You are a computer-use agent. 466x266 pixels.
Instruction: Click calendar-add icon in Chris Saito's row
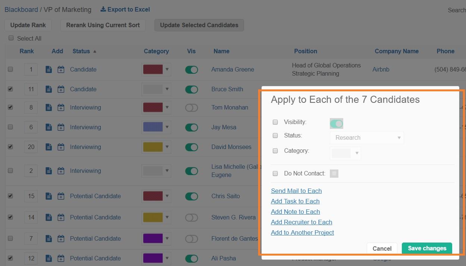point(61,196)
